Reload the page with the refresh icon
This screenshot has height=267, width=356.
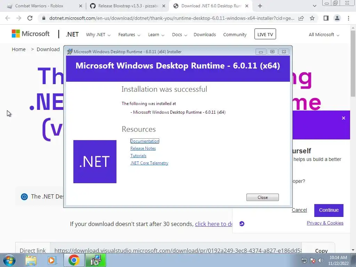click(30, 18)
